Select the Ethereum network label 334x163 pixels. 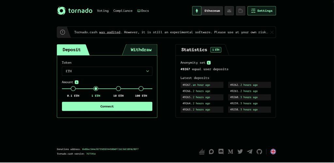pos(212,11)
